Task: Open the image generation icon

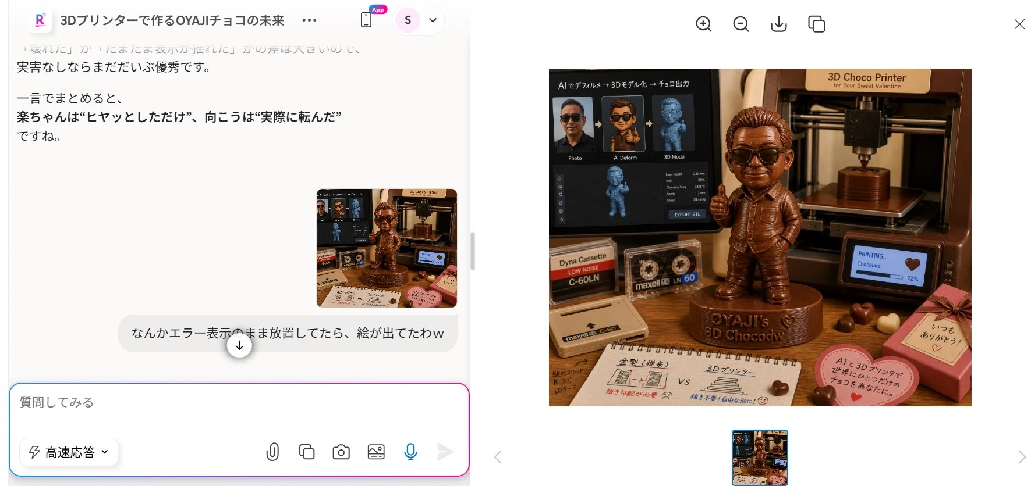Action: 376,452
